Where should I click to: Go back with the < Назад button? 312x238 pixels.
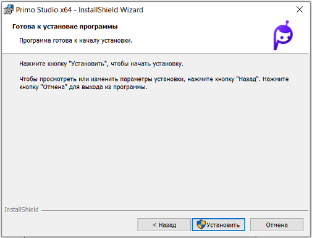point(164,224)
